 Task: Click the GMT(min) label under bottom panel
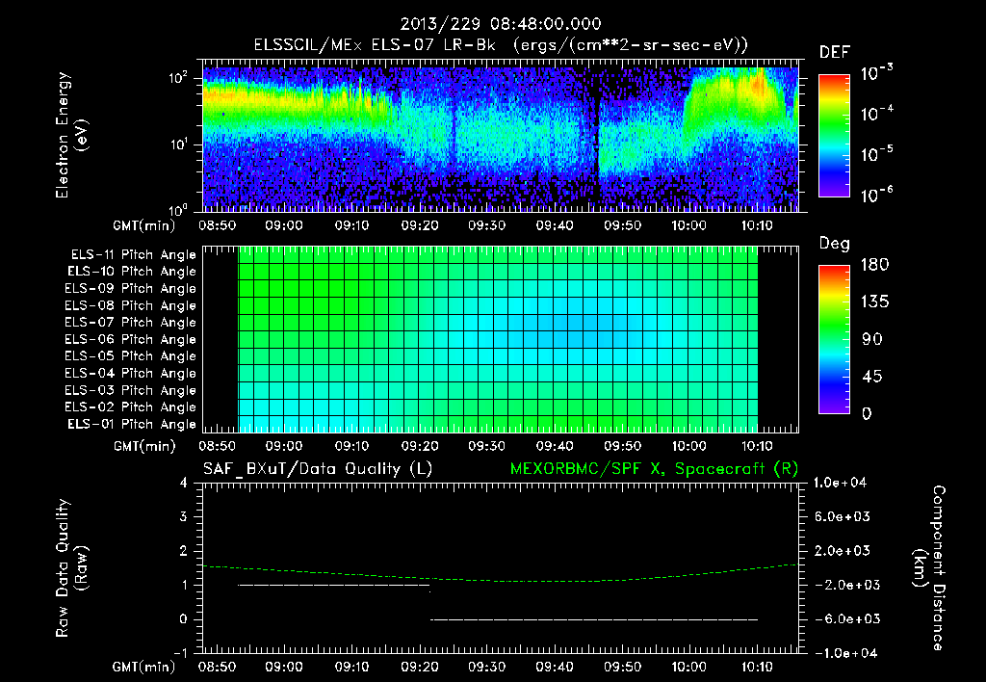click(x=144, y=667)
